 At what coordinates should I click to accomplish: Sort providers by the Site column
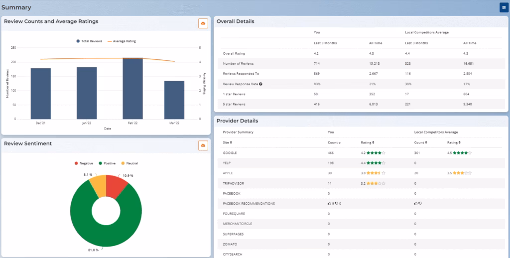(231, 142)
